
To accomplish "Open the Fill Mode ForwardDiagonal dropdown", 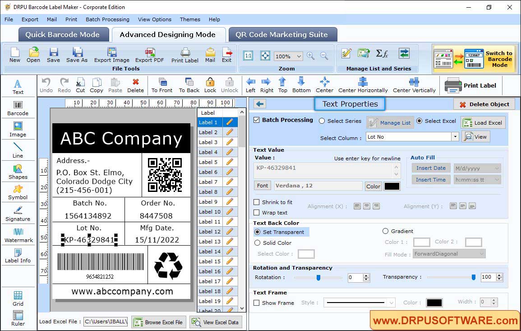I will (x=481, y=254).
